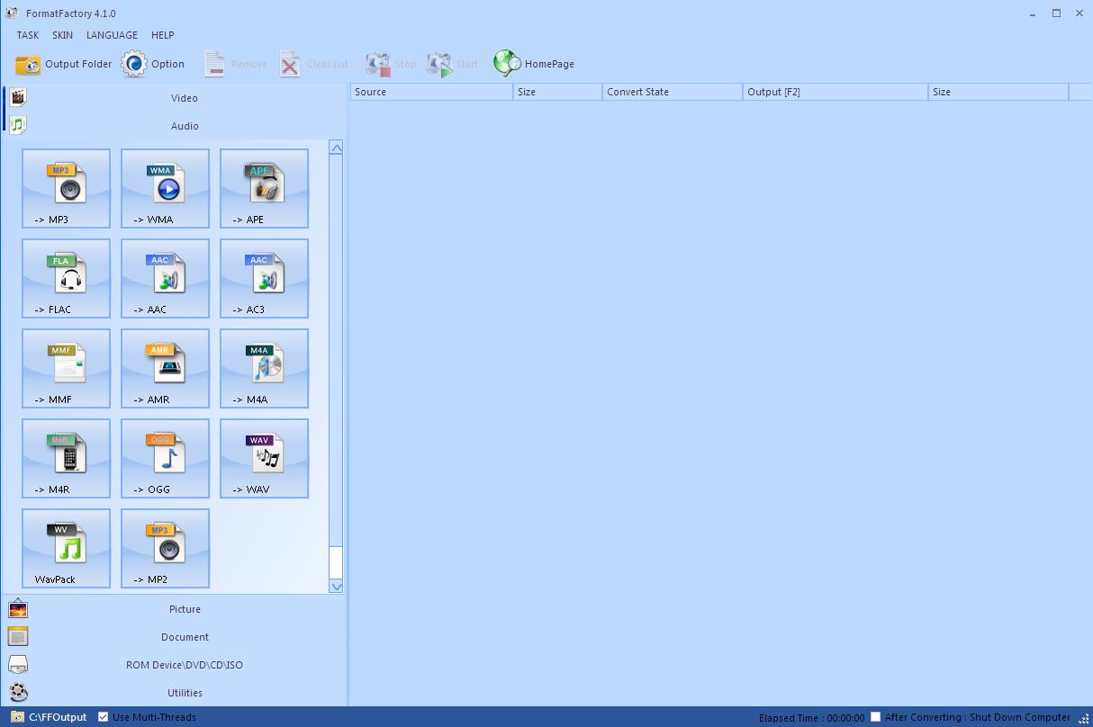Choose the -> WMA audio conversion
The width and height of the screenshot is (1093, 727).
[166, 189]
